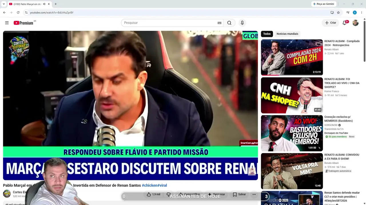This screenshot has height=205, width=366.
Task: Open the Chrome profile avatar
Action: coord(355,13)
